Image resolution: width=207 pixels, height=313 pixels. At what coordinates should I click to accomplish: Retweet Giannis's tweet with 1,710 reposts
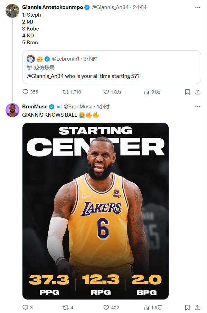point(72,92)
